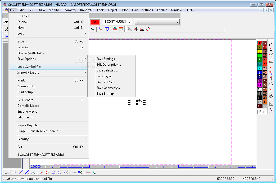Click the construction circle tangent to line icon
The image size is (276, 183).
coord(53,172)
